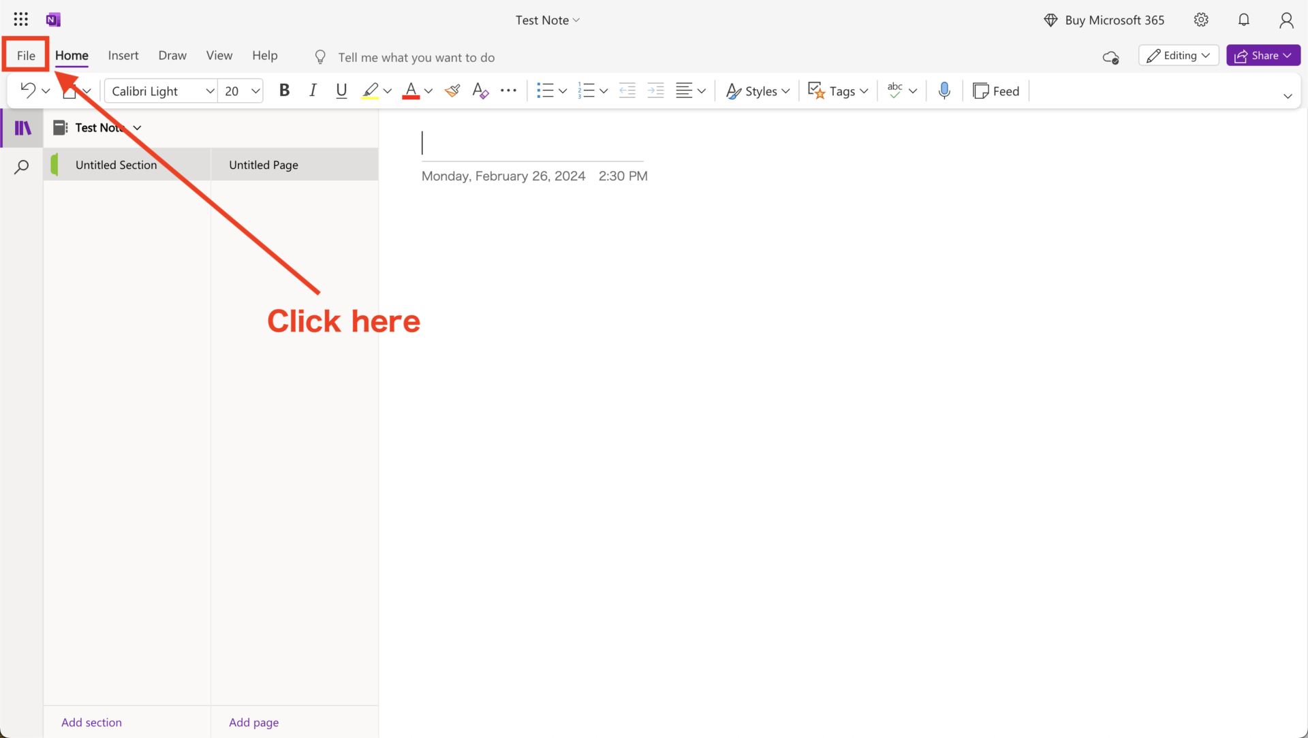Open the Feed pane
1308x738 pixels.
[x=996, y=91]
